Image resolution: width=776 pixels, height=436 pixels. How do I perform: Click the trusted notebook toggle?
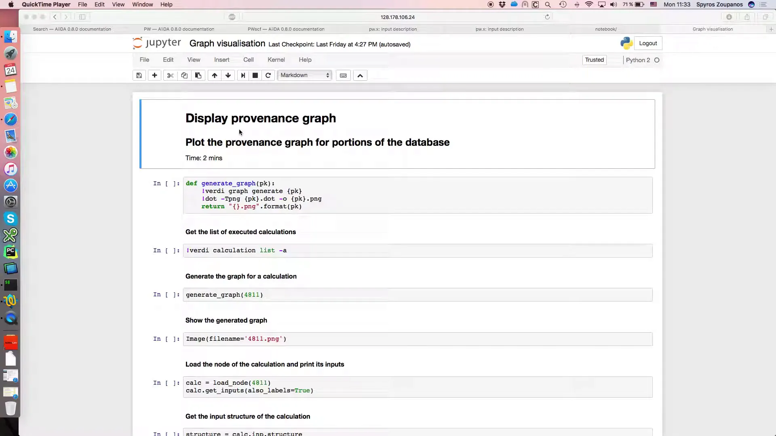click(x=594, y=60)
